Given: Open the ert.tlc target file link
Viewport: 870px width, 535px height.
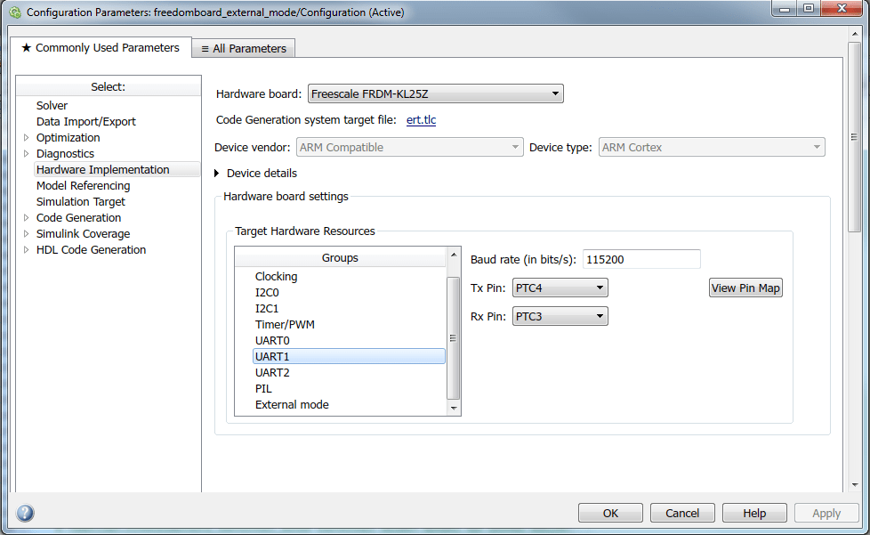Looking at the screenshot, I should coord(421,120).
